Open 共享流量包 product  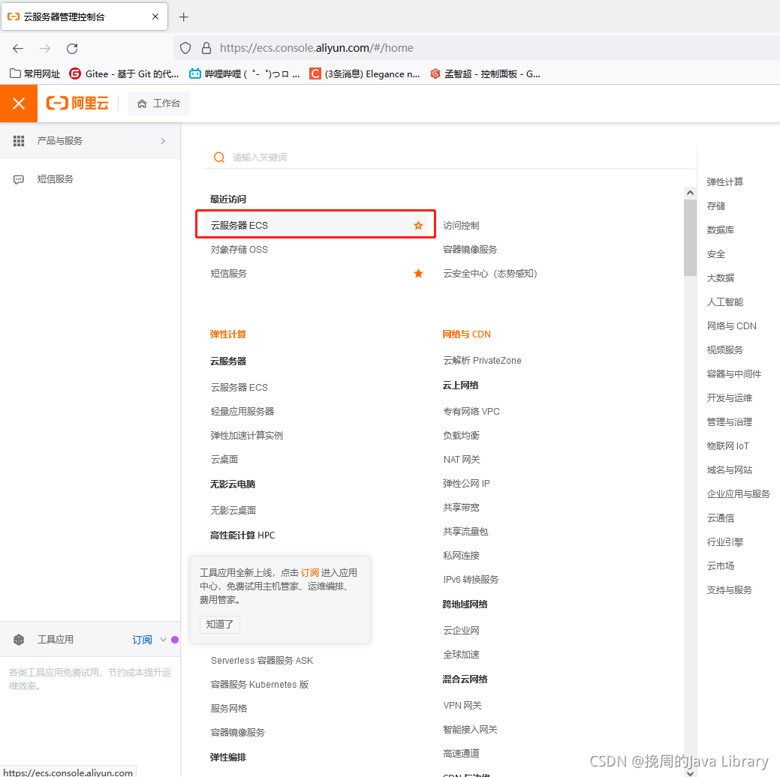click(465, 532)
